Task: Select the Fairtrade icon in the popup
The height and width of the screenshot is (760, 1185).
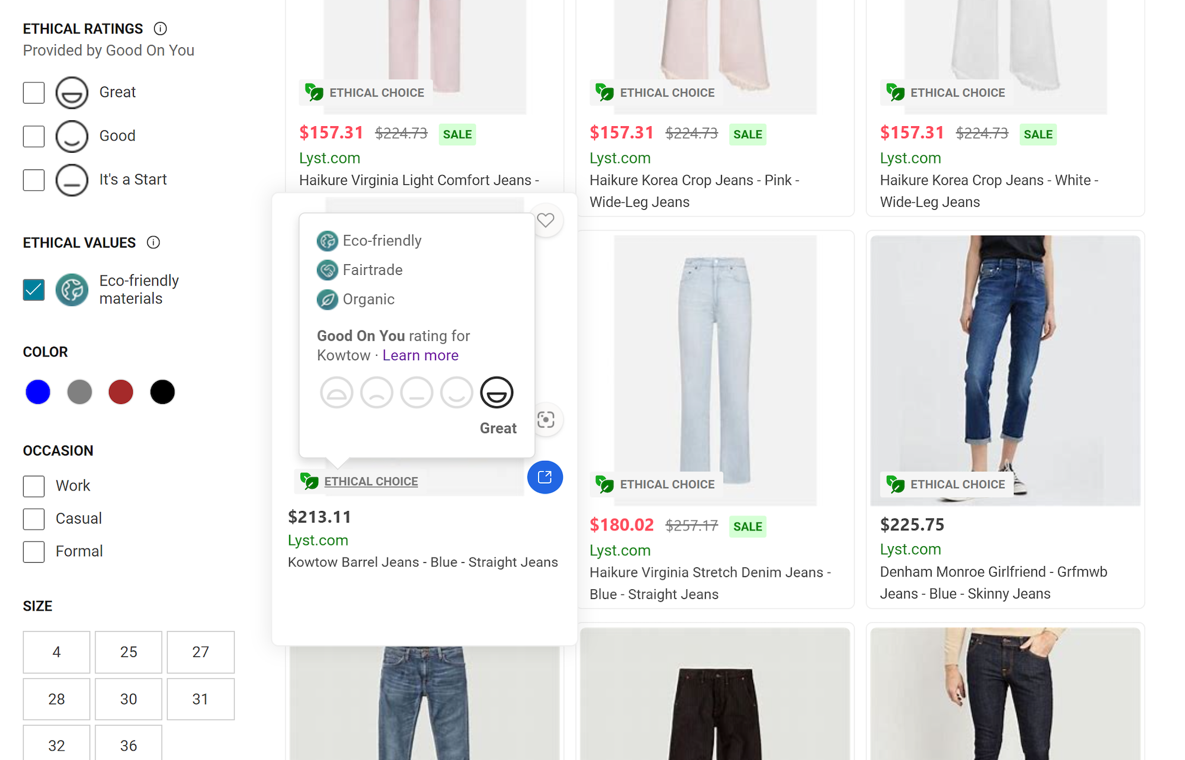Action: [x=326, y=270]
